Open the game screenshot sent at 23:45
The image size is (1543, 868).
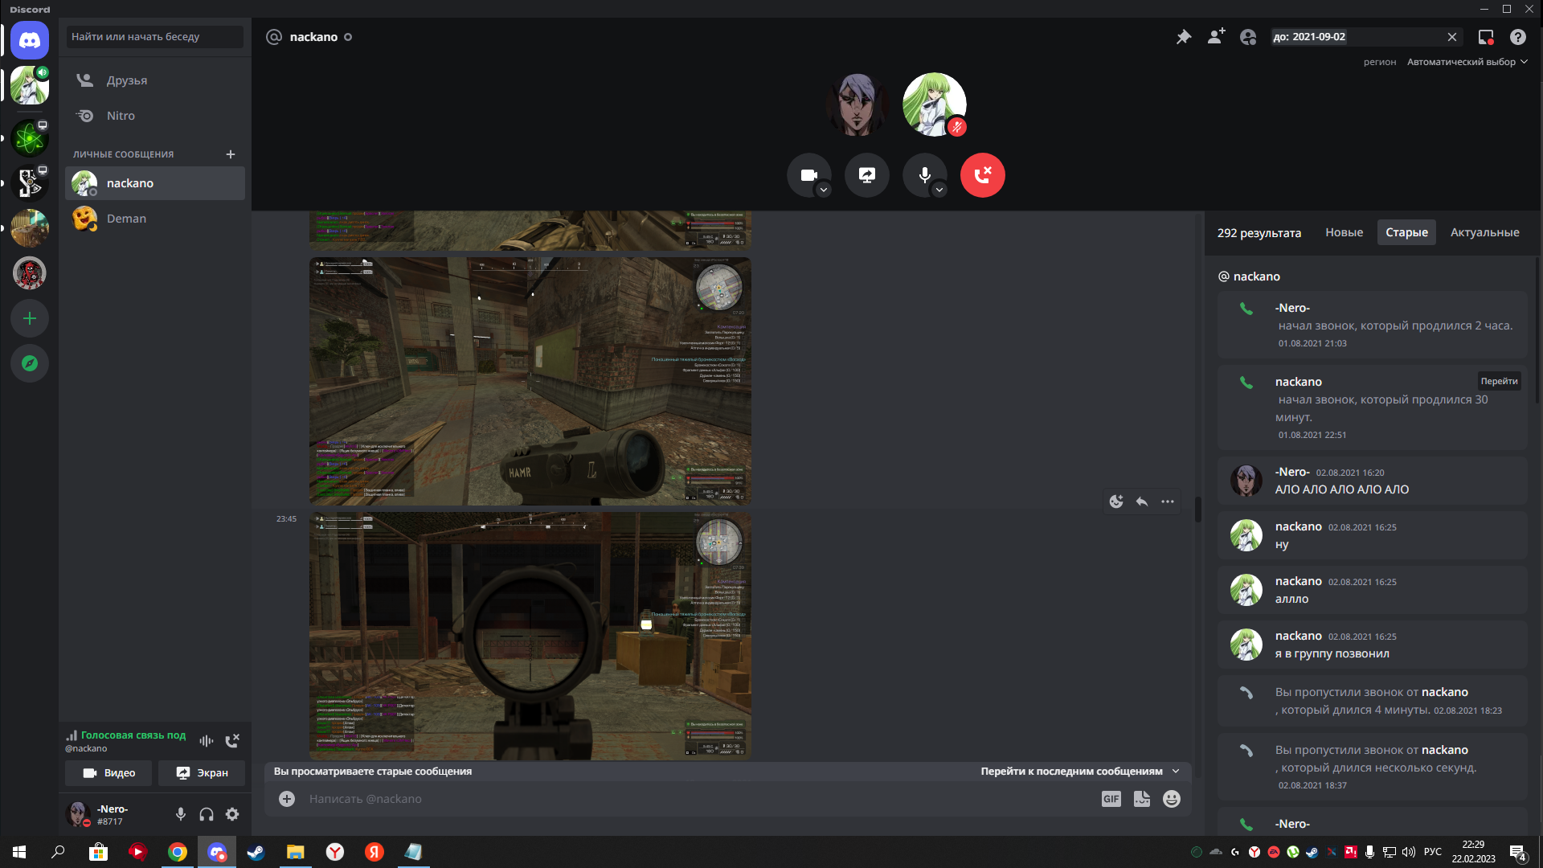coord(530,636)
